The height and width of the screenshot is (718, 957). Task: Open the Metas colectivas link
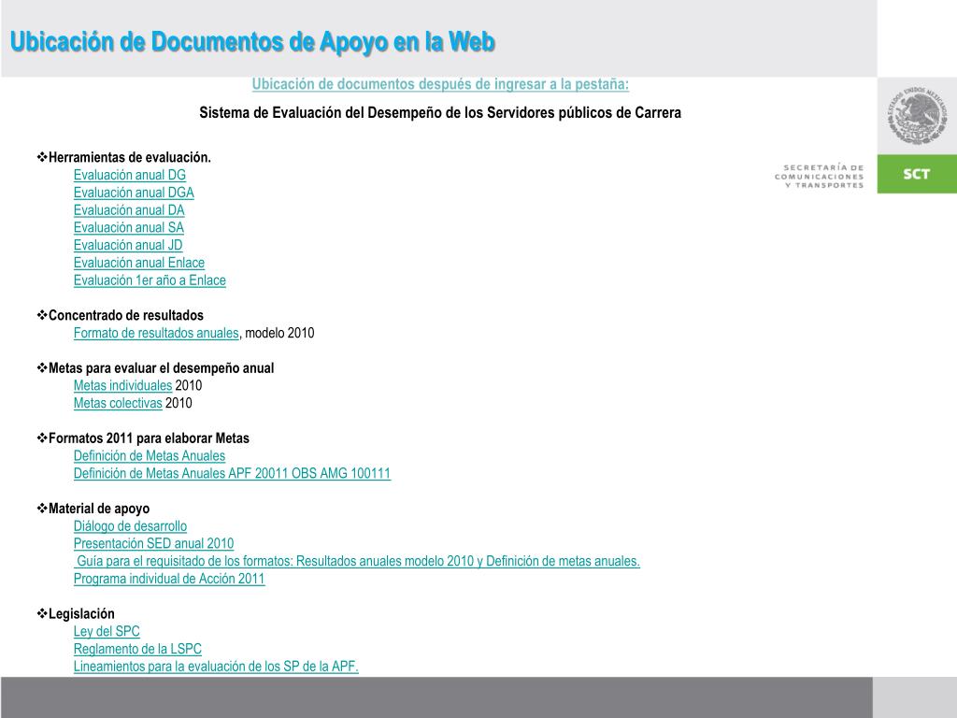[x=118, y=404]
